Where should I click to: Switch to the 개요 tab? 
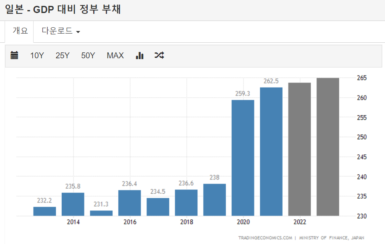coord(20,31)
